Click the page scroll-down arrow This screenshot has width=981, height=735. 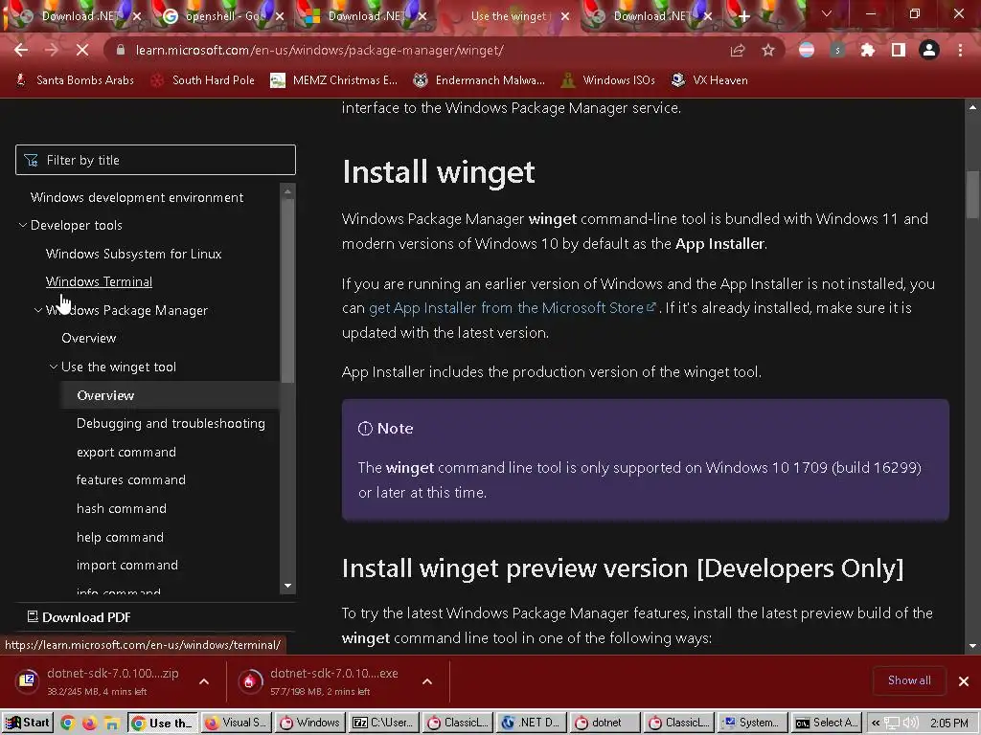click(x=972, y=646)
